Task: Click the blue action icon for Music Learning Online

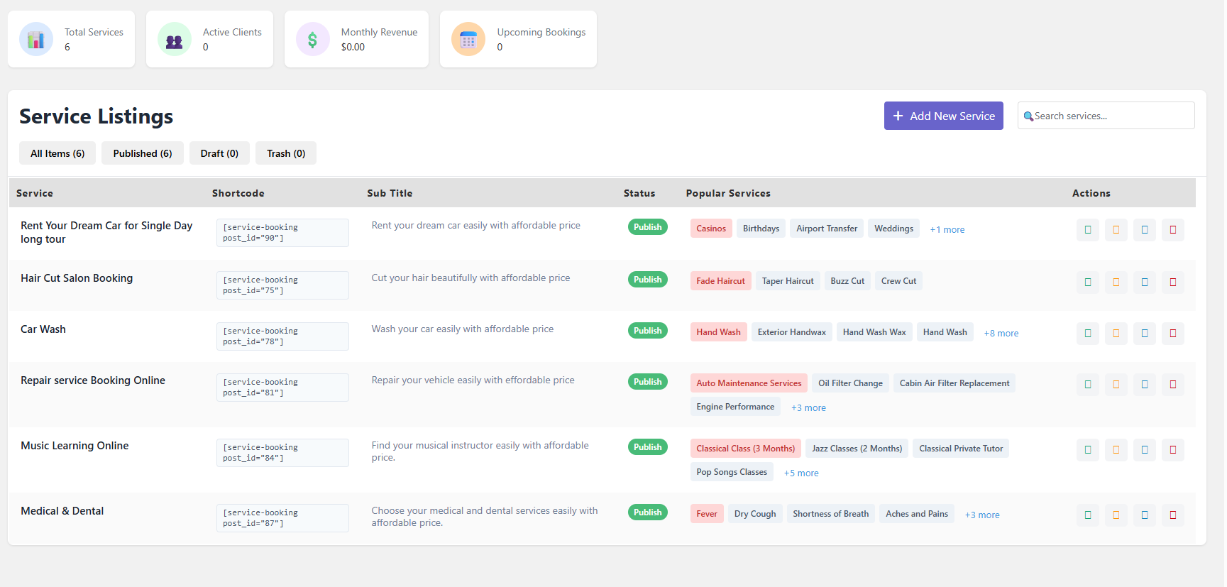Action: 1144,449
